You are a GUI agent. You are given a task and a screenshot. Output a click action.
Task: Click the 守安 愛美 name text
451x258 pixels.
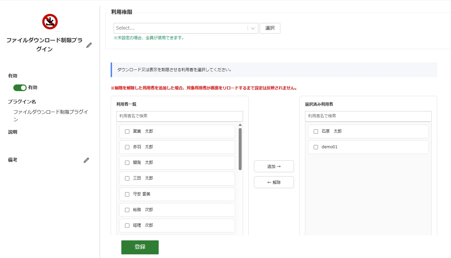pyautogui.click(x=142, y=194)
